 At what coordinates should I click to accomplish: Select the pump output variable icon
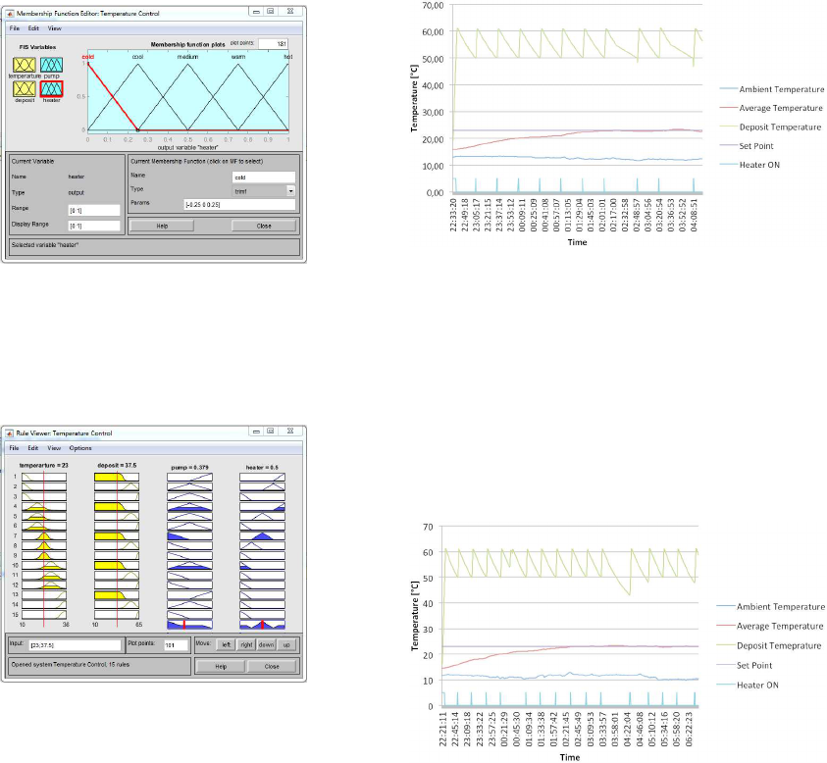click(52, 64)
